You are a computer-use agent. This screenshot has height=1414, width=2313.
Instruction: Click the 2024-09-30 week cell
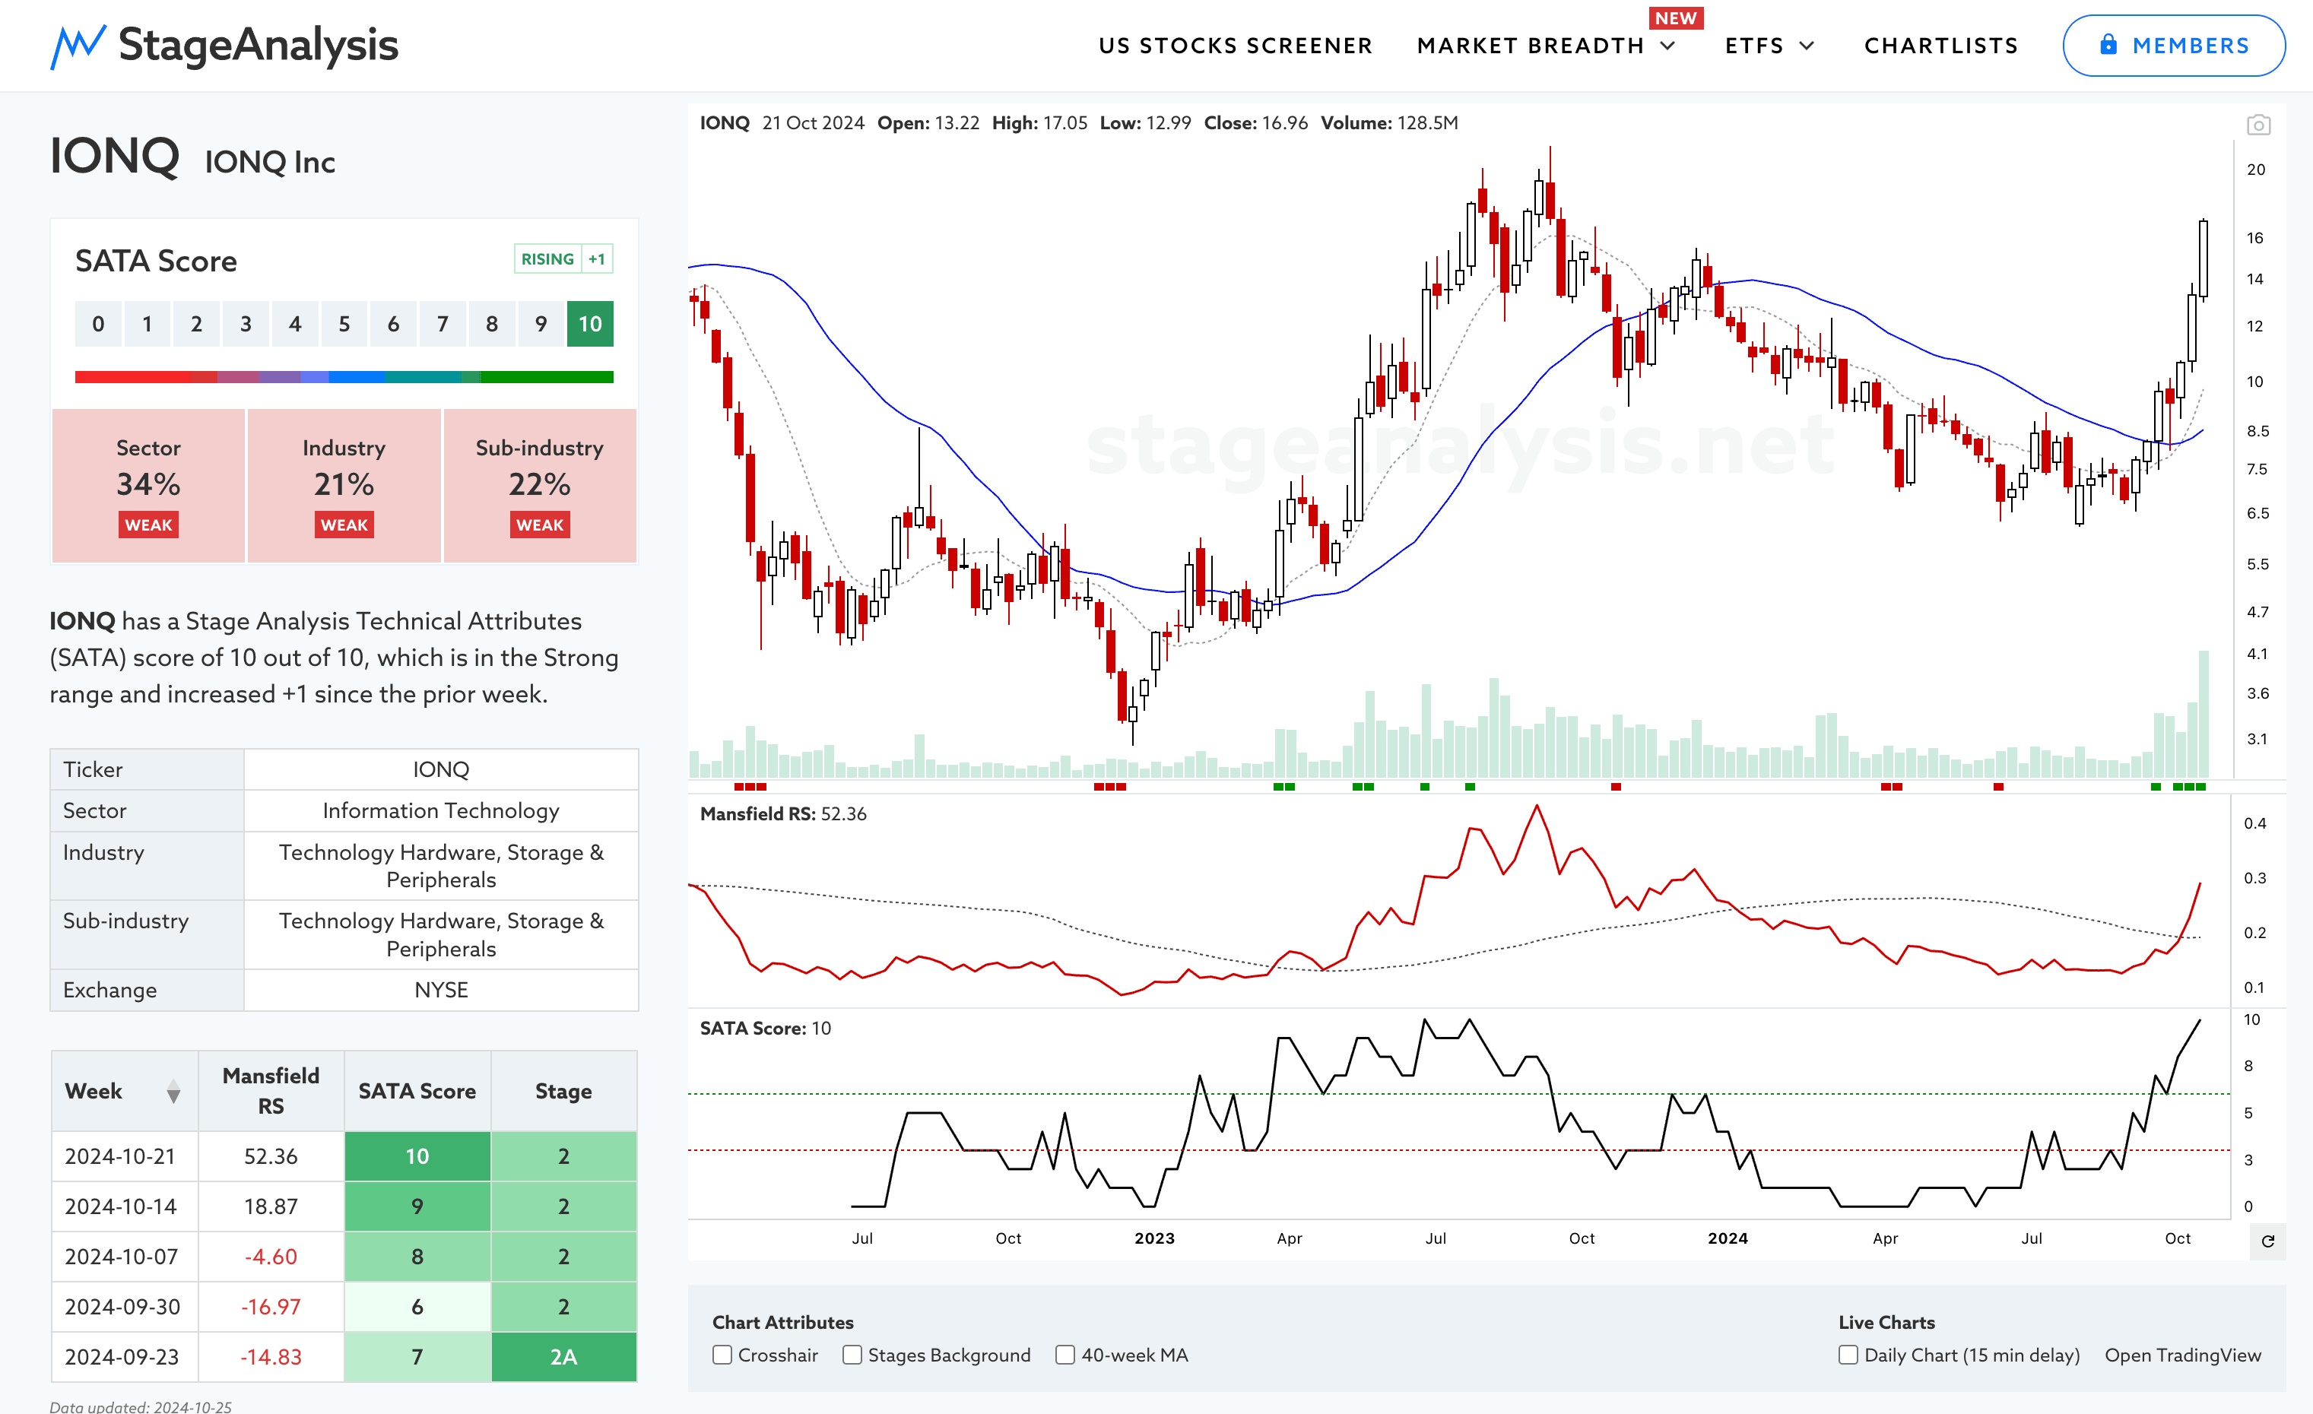(x=125, y=1307)
